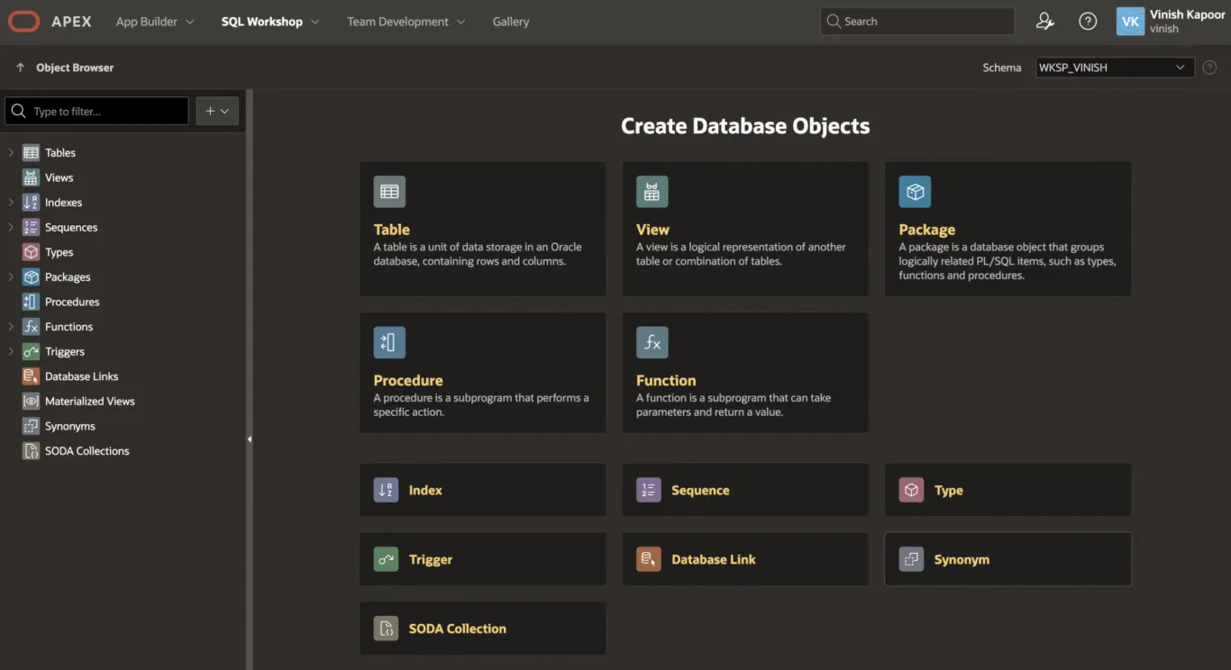The width and height of the screenshot is (1231, 670).
Task: Expand the Functions tree node
Action: tap(11, 327)
